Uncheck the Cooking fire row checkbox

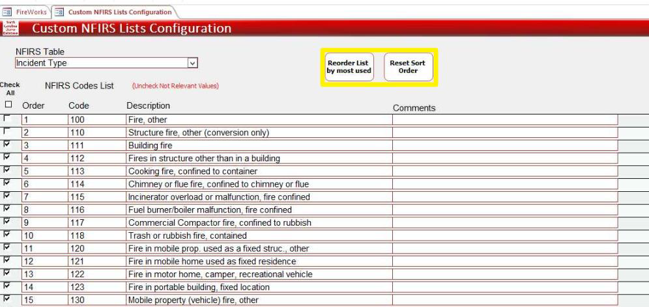[7, 169]
